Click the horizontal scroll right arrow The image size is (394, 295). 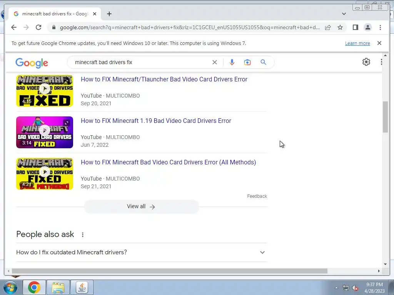tap(379, 271)
